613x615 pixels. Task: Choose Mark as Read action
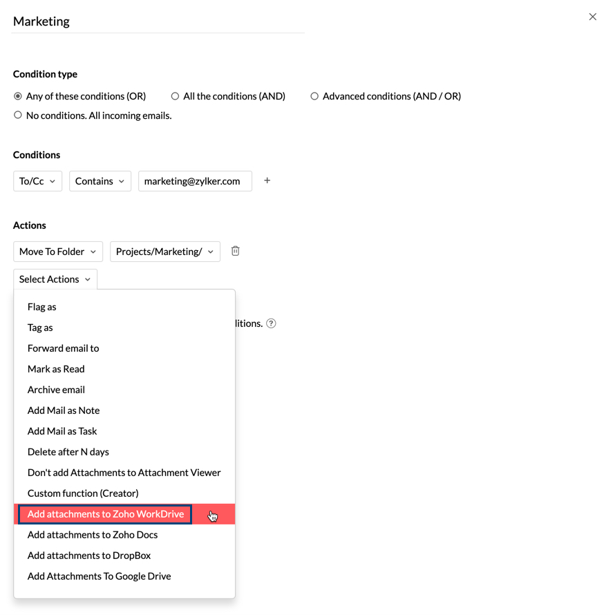pos(124,369)
